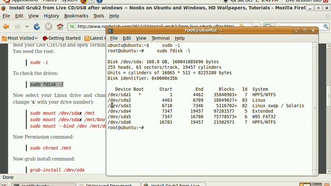Click the Firefox launcher in top panel
331x186 pixels.
[84, 2]
